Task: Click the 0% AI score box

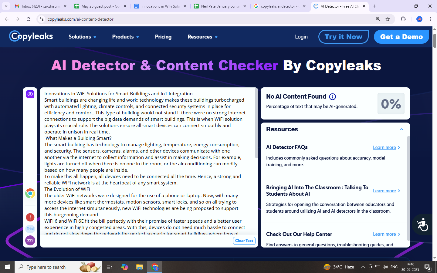Action: coord(391,104)
